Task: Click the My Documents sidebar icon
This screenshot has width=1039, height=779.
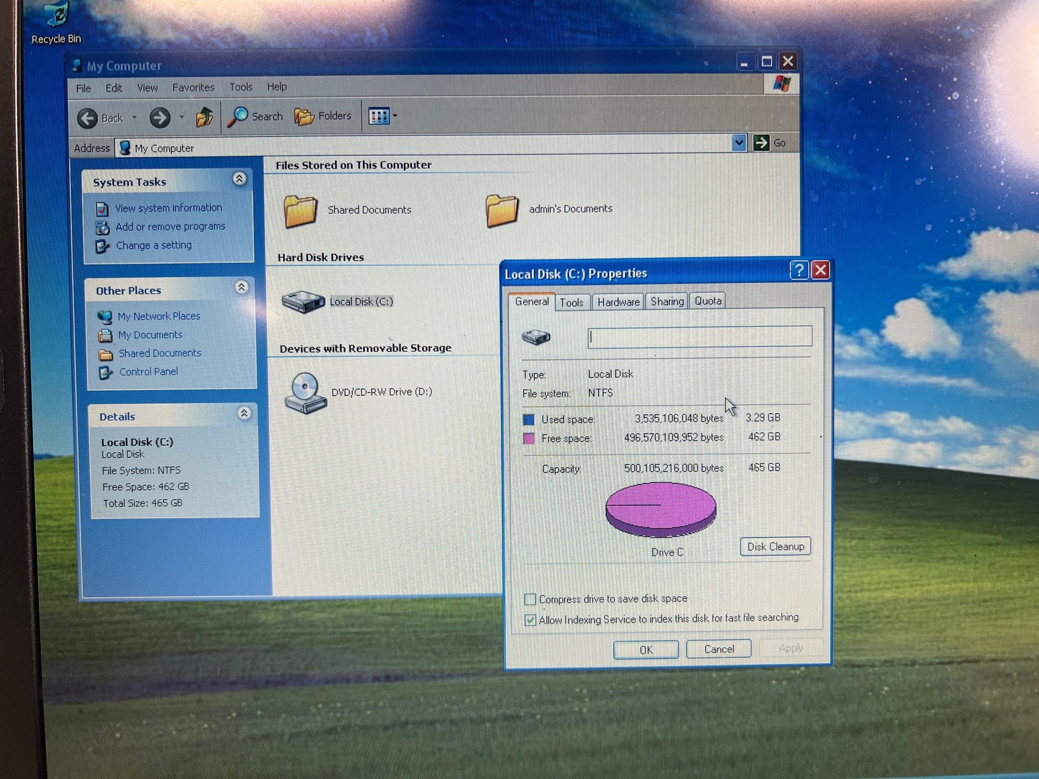Action: tap(105, 336)
